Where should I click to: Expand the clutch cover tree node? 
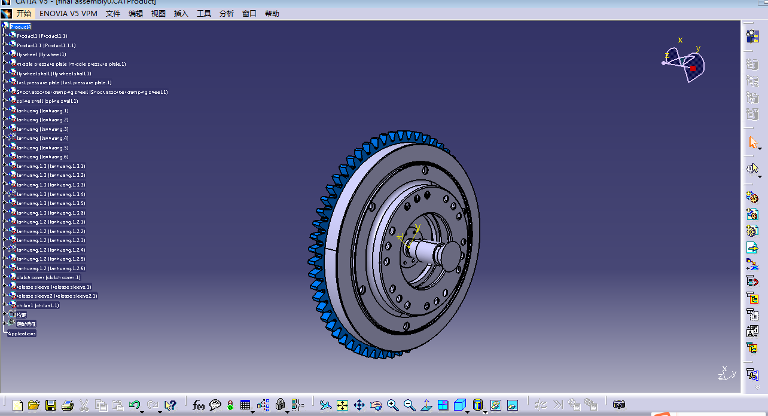(x=5, y=277)
